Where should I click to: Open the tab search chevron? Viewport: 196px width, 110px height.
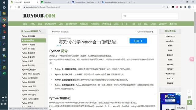(175, 2)
